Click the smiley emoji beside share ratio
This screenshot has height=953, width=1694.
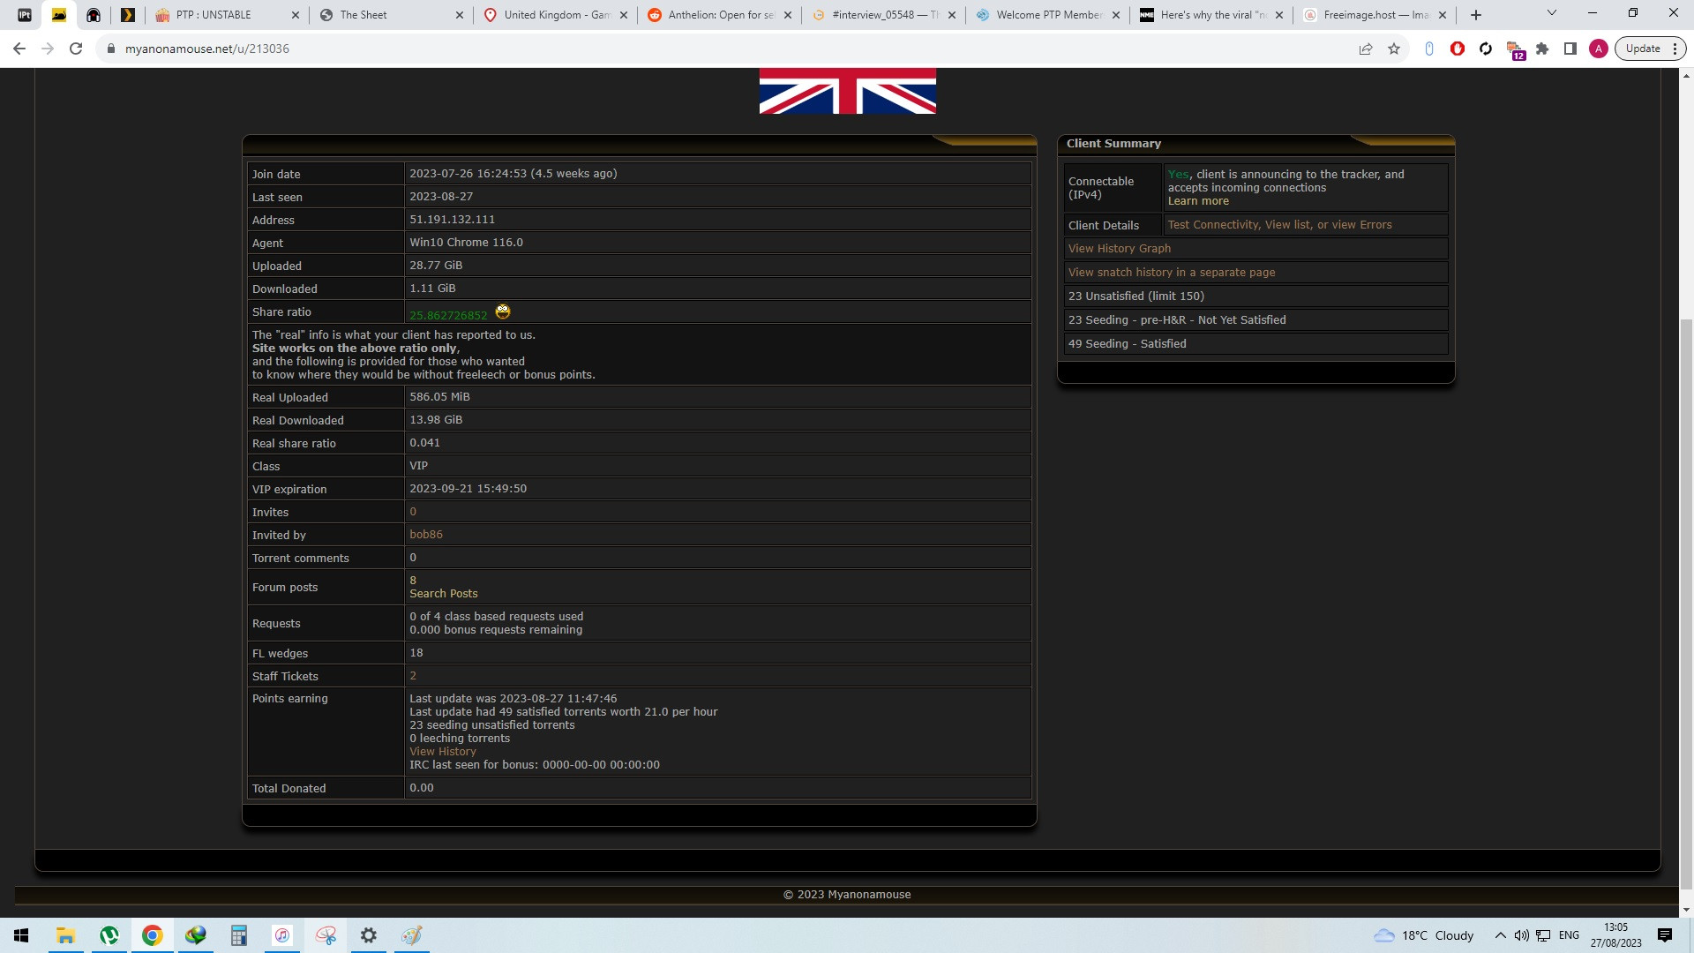pos(503,311)
